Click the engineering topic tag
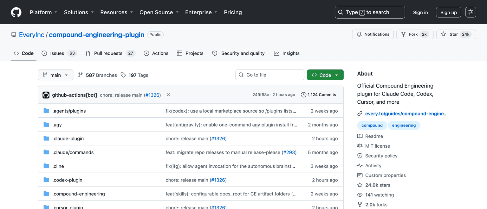487x209 pixels. [x=404, y=126]
